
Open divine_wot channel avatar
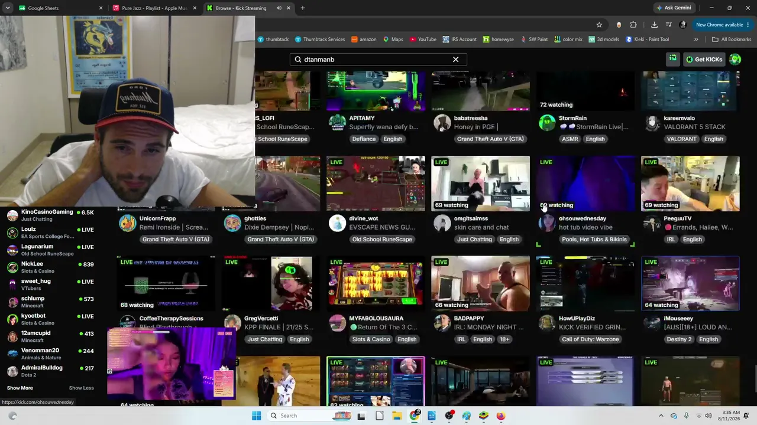pos(337,223)
